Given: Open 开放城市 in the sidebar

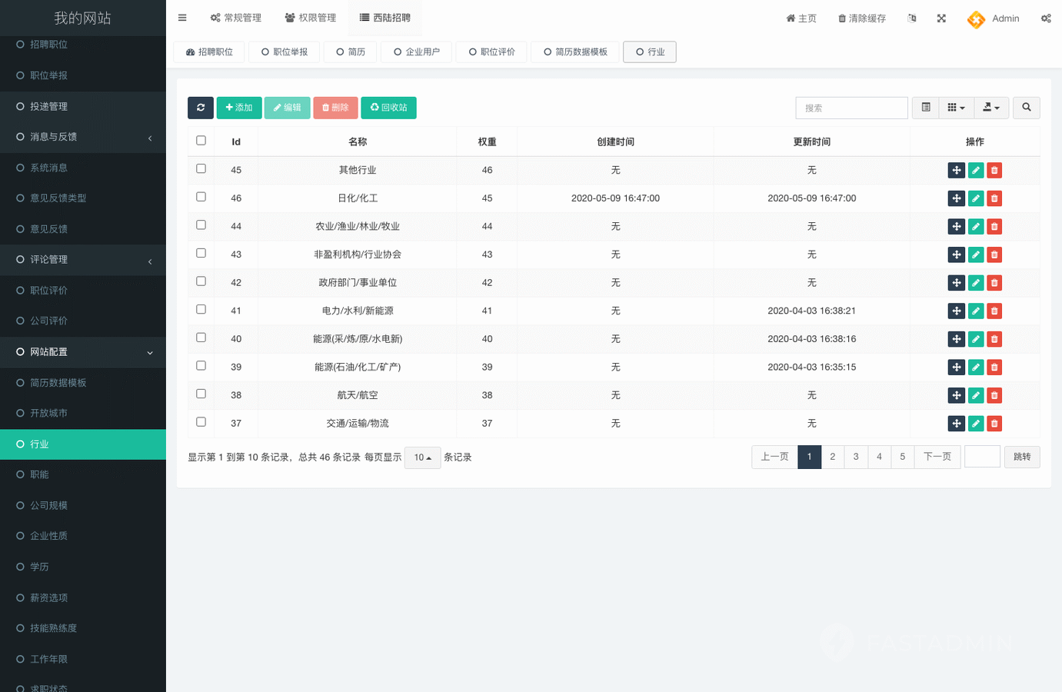Looking at the screenshot, I should 49,414.
